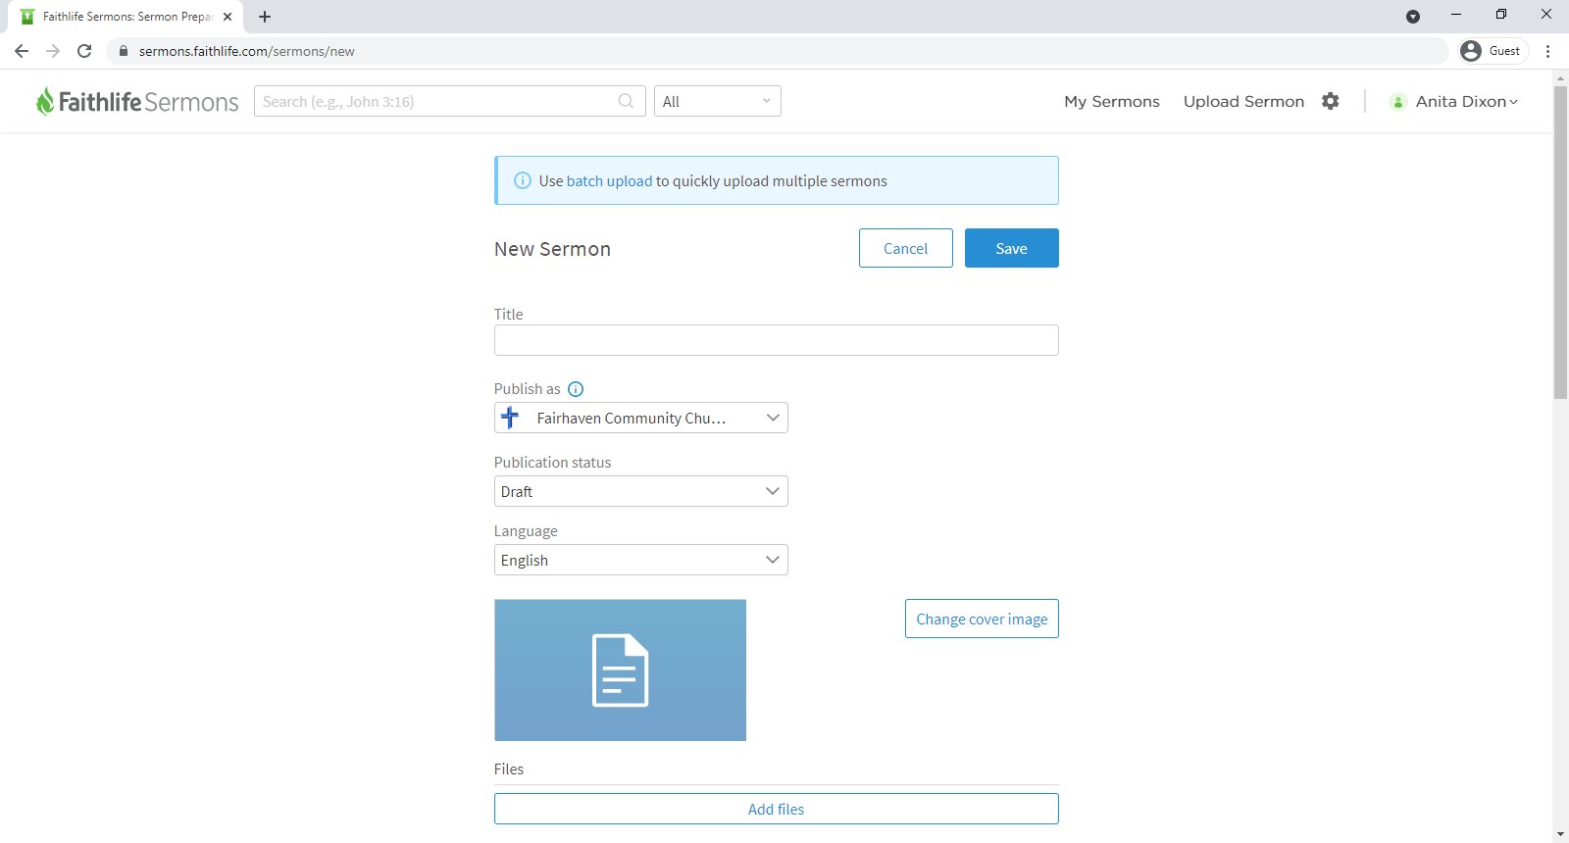Viewport: 1569px width, 843px height.
Task: Focus the sermon Title field
Action: tap(777, 340)
